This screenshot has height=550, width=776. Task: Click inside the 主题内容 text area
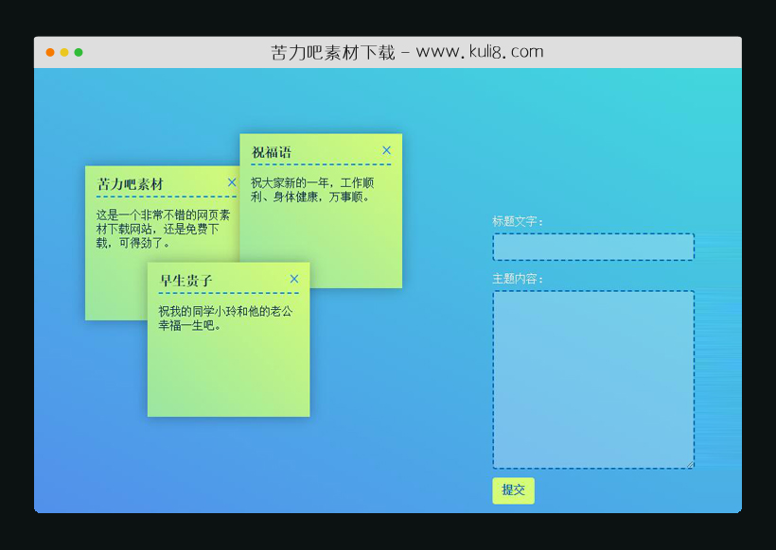pos(592,378)
